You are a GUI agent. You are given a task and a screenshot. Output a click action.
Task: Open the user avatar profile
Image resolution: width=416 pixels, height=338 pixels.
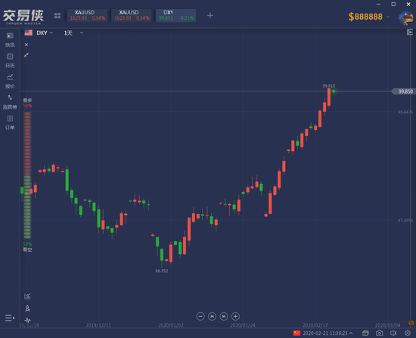406,18
